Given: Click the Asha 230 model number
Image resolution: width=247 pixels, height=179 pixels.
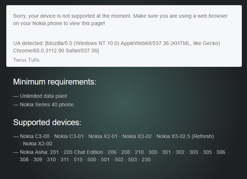Looking at the screenshot, I should point(146,159).
